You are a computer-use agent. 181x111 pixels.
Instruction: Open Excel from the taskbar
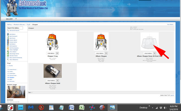click(x=82, y=108)
